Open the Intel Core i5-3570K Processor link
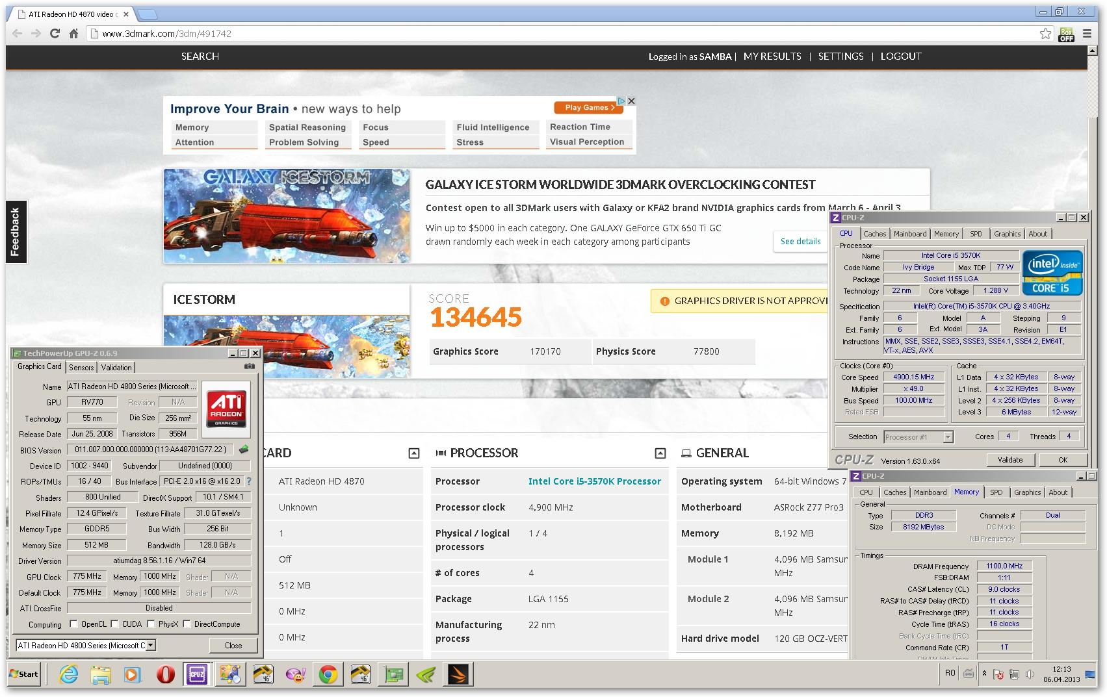The height and width of the screenshot is (697, 1107). (594, 481)
